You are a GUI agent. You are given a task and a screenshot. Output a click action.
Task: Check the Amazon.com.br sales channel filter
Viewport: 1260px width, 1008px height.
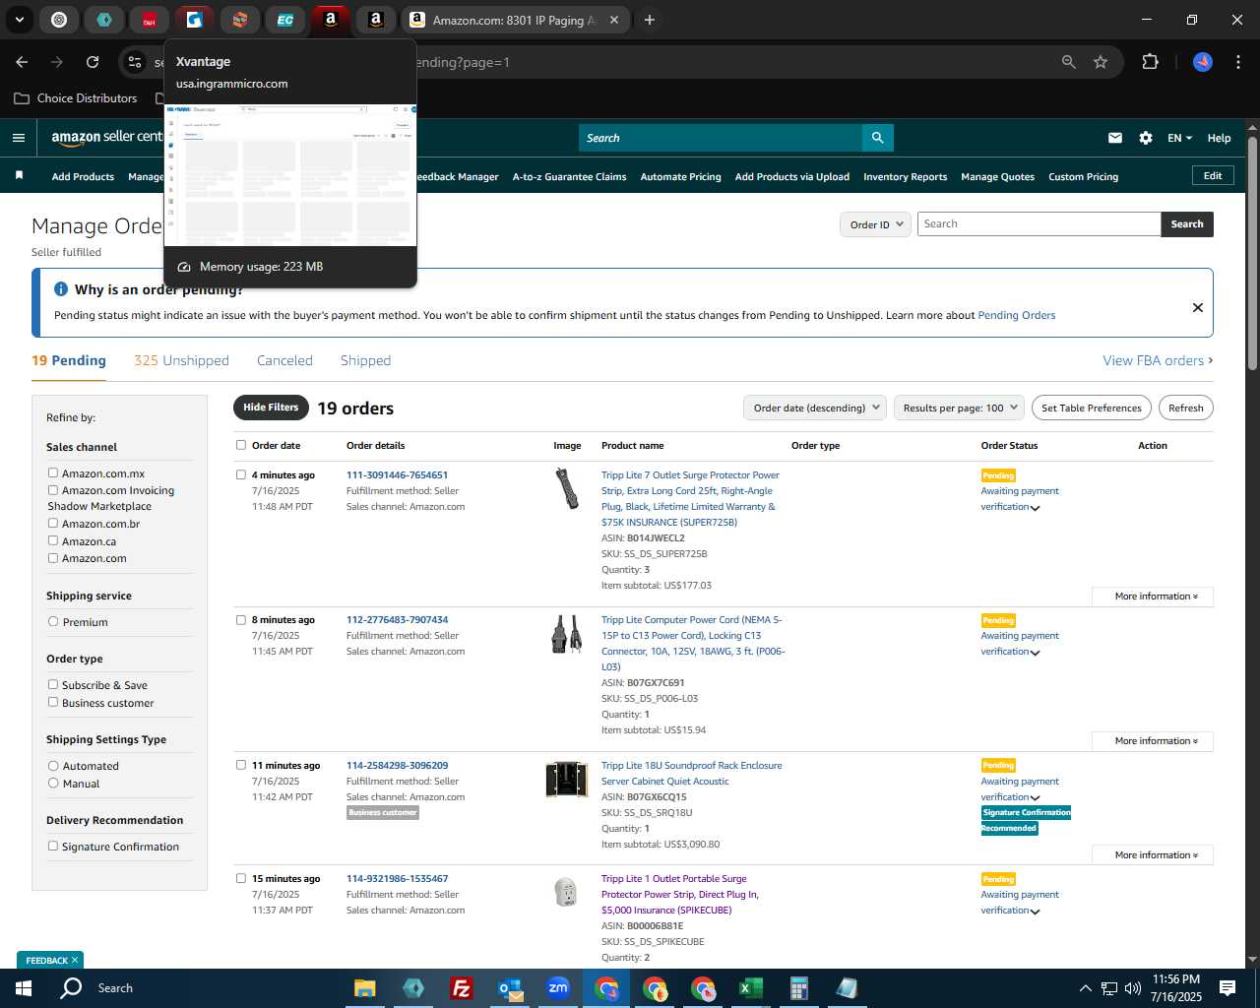point(53,523)
